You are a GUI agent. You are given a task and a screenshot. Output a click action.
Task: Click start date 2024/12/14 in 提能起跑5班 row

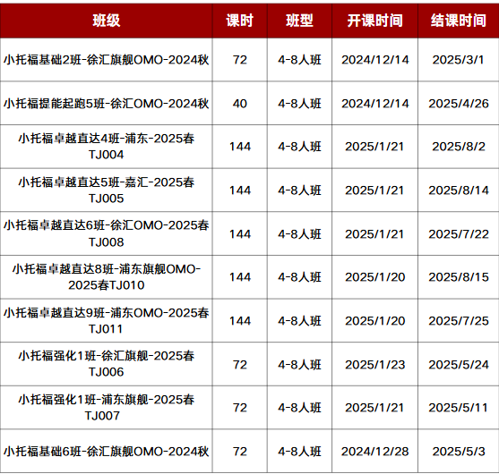[x=374, y=104]
